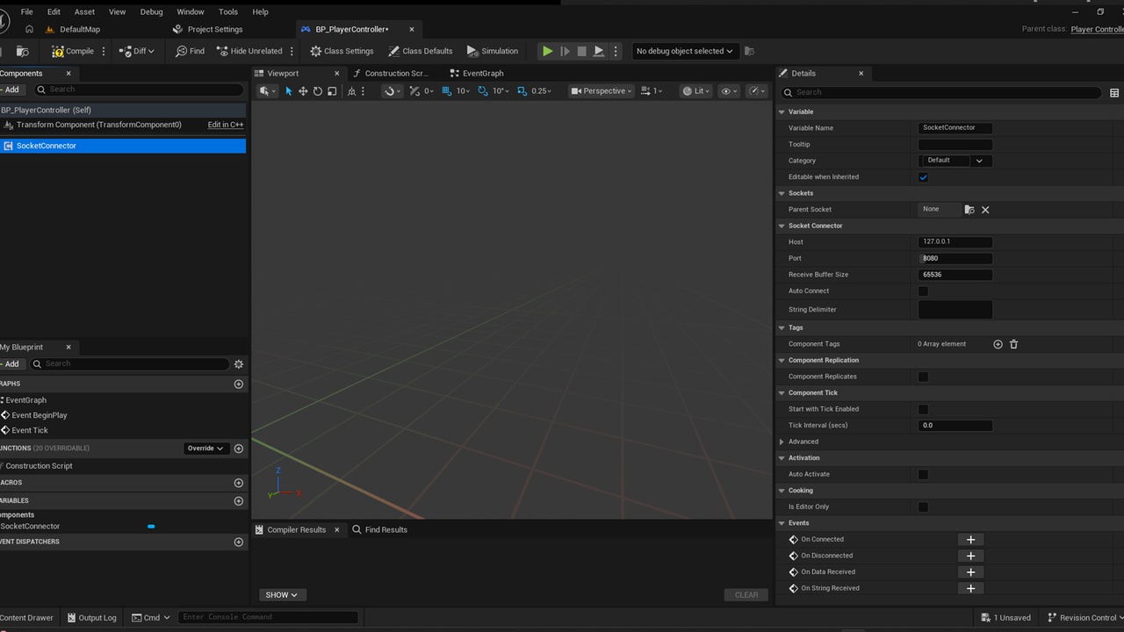Enable Start with Tick Enabled checkbox
Screen dimensions: 1124x632
tap(923, 409)
